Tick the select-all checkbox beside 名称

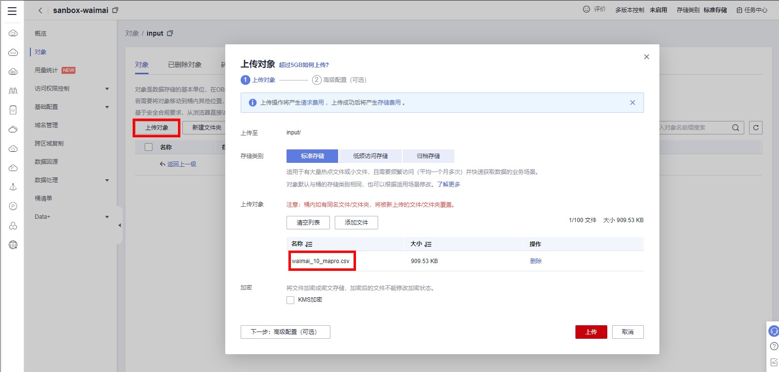click(x=149, y=147)
